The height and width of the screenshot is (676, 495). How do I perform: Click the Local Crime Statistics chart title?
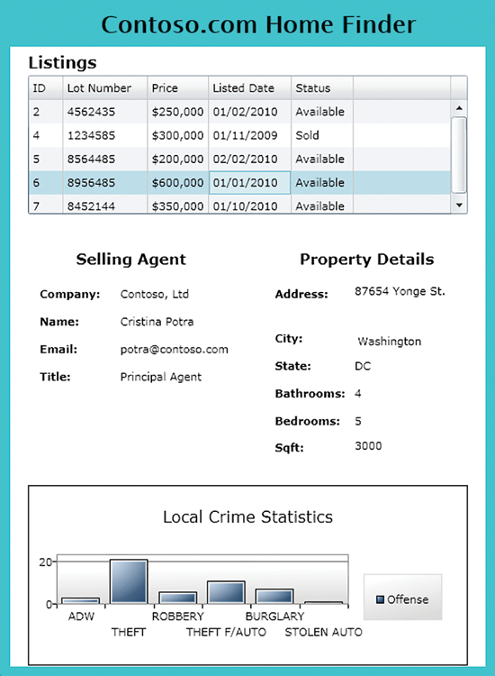(247, 517)
